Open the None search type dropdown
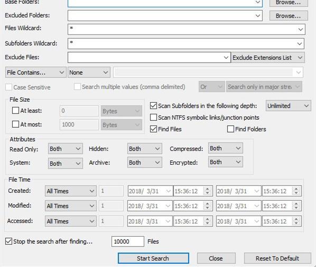This screenshot has width=316, height=267. point(89,73)
